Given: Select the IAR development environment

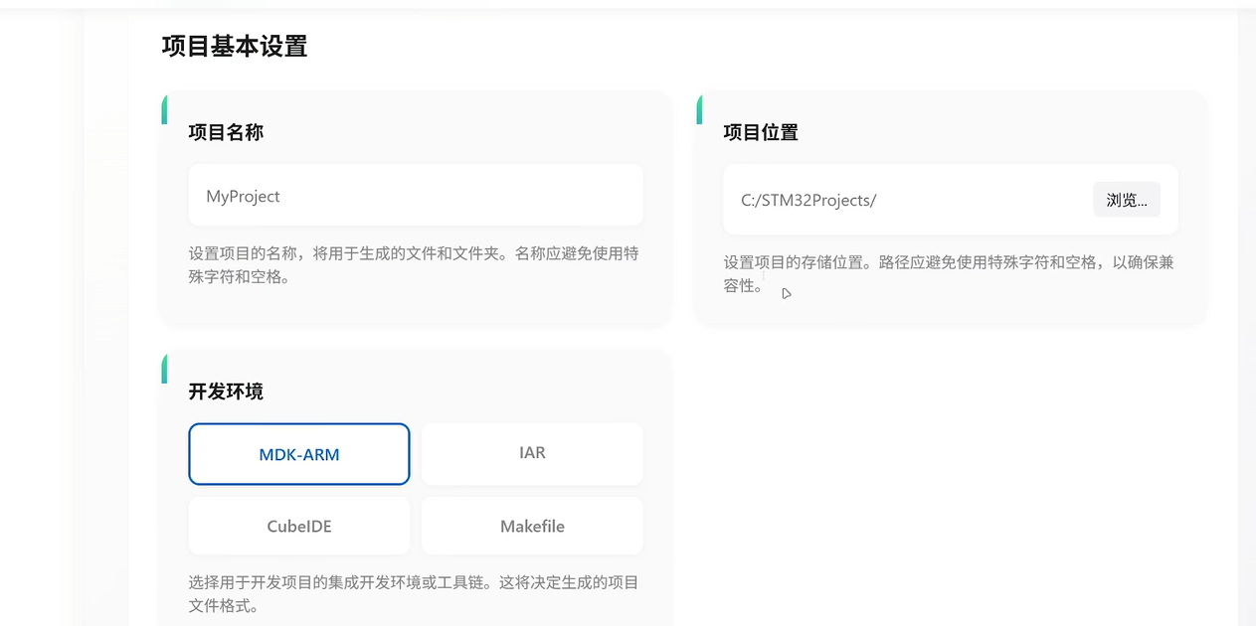Looking at the screenshot, I should 531,453.
